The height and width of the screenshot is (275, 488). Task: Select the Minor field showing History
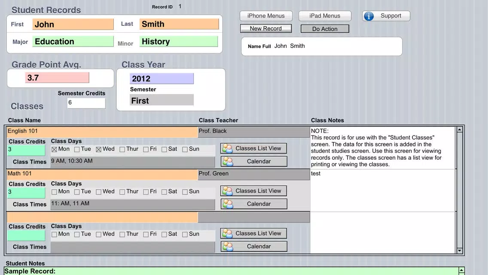[179, 41]
